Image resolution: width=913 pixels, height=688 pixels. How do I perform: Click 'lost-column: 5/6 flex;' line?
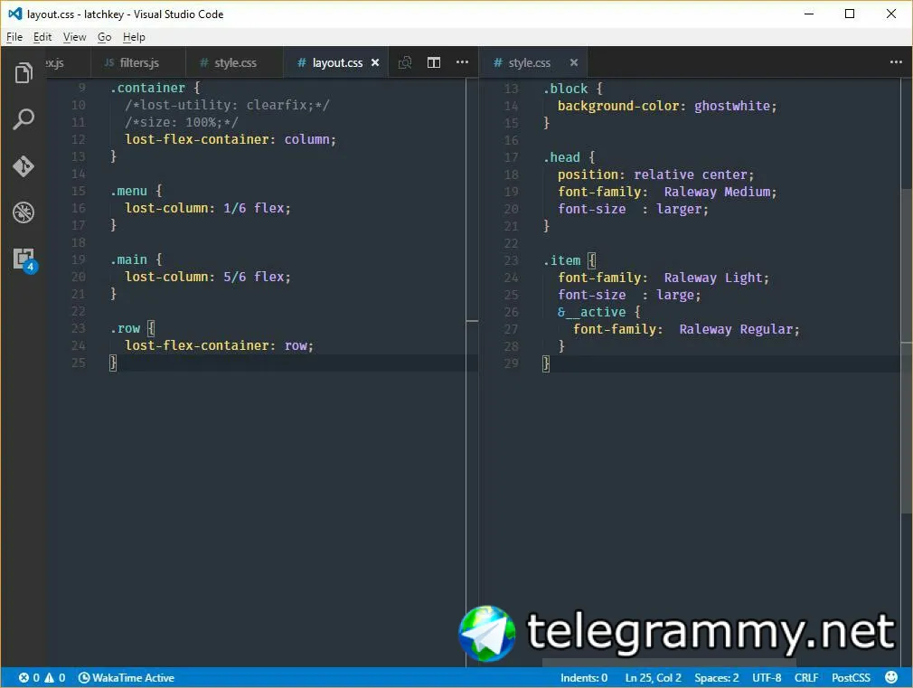(208, 277)
